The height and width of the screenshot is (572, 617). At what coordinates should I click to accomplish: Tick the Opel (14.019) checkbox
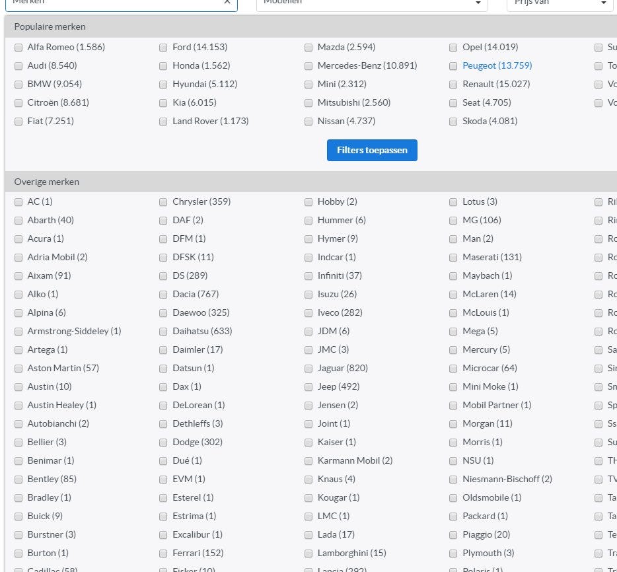point(453,48)
